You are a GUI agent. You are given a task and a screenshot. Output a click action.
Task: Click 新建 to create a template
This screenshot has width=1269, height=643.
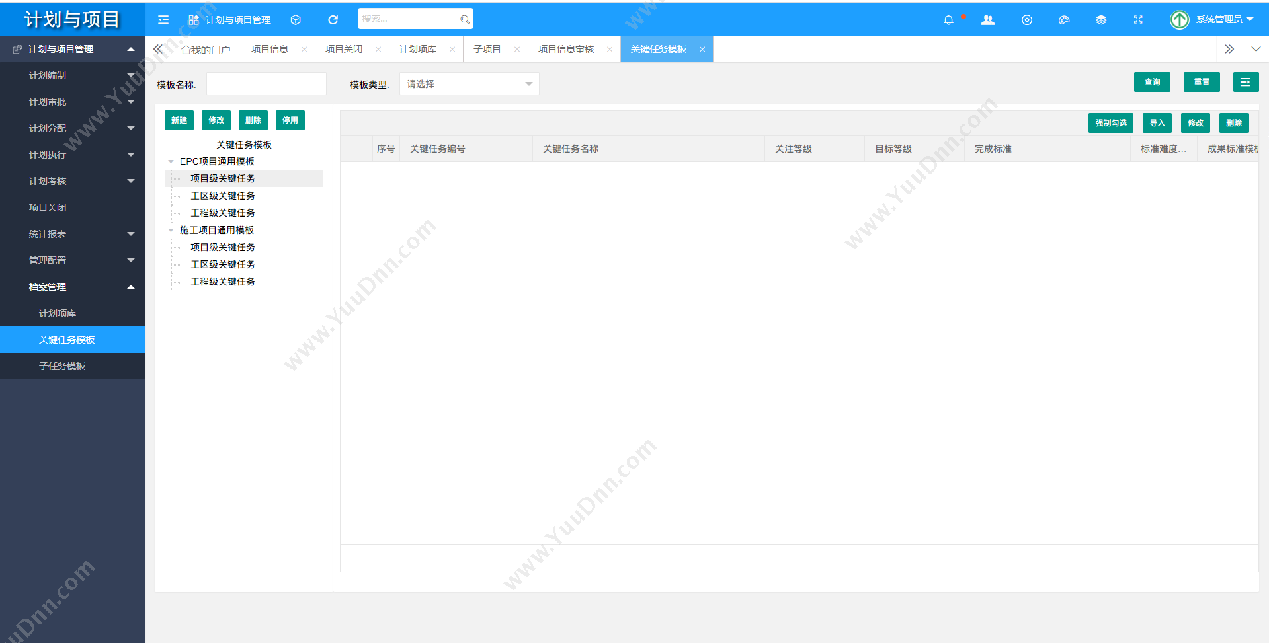tap(179, 120)
